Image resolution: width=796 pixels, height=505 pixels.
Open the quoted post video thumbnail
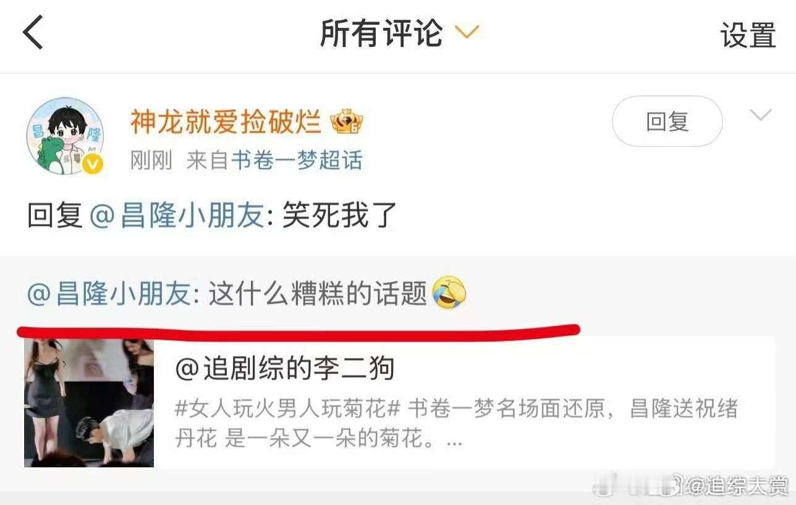[89, 403]
